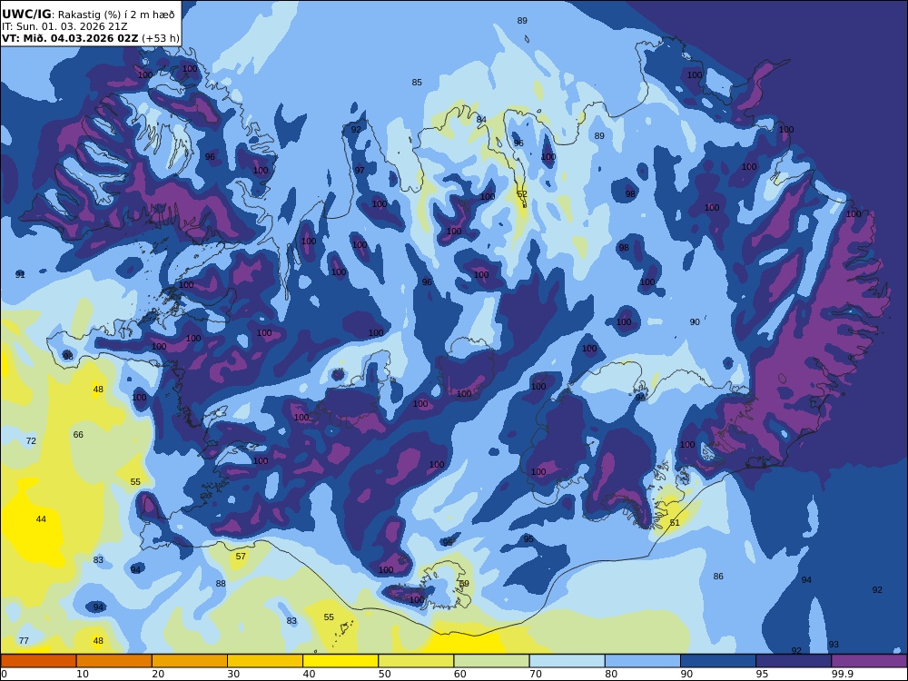Pick the light blue 70–80 legend swatch
This screenshot has width=908, height=681.
tap(567, 661)
